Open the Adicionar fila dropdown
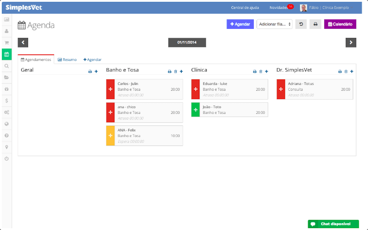 (274, 24)
